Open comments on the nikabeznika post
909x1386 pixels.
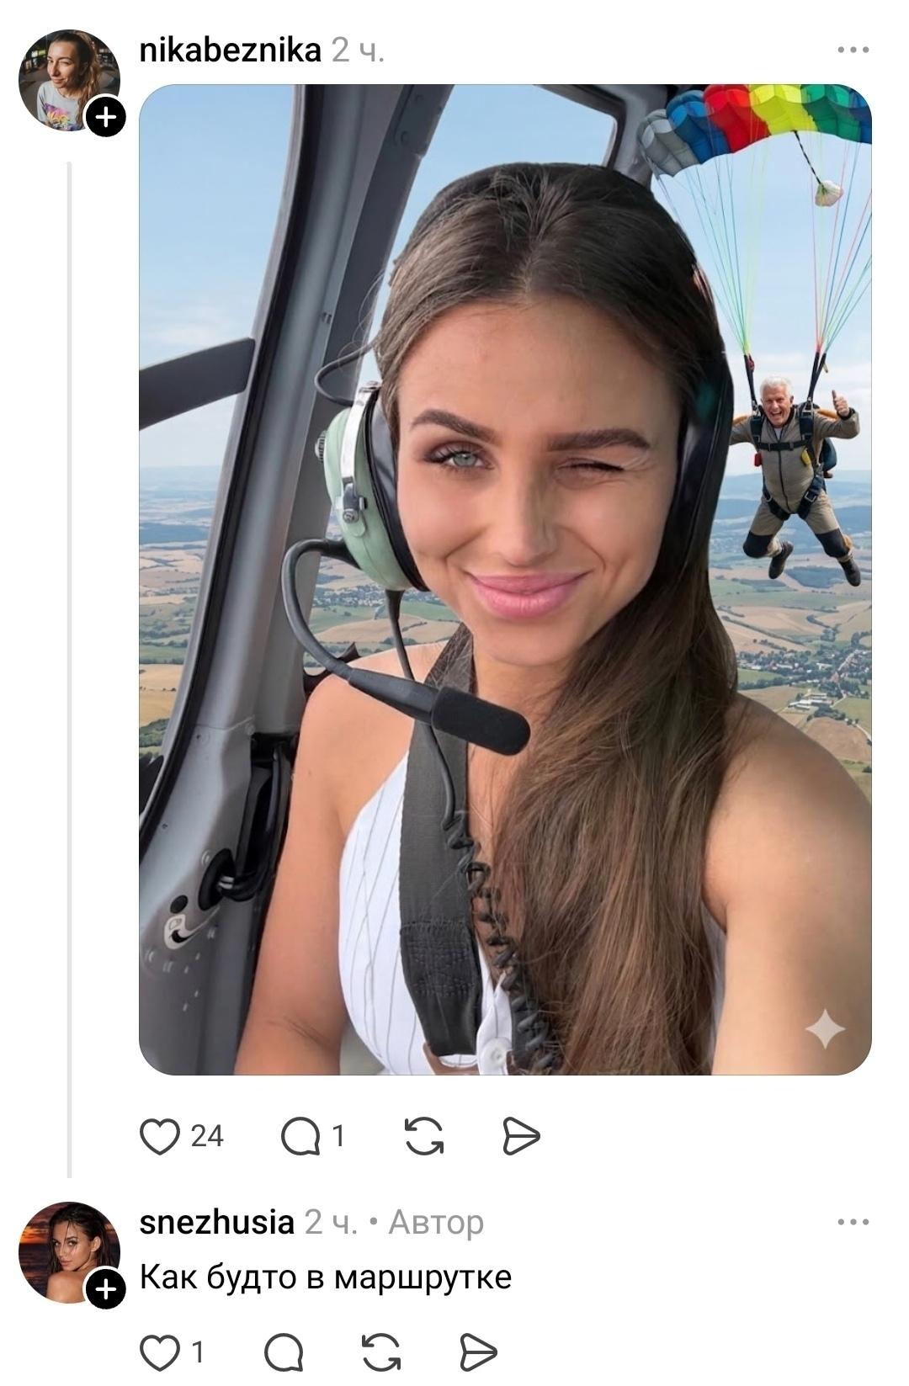pyautogui.click(x=300, y=1137)
